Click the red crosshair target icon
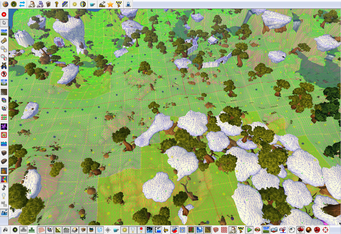Image resolution: width=341 pixels, height=234 pixels. (x=325, y=230)
